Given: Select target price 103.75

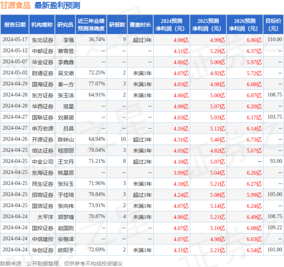Looking at the screenshot, I should pyautogui.click(x=275, y=117).
